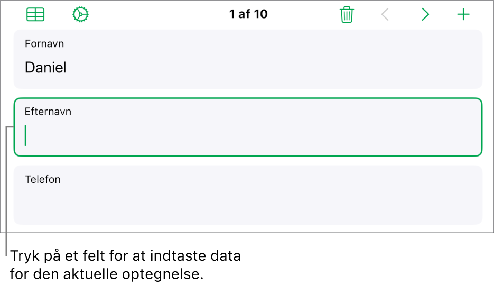Viewport: 494px width, 285px height.
Task: Delete the current record with trash icon
Action: coord(347,14)
